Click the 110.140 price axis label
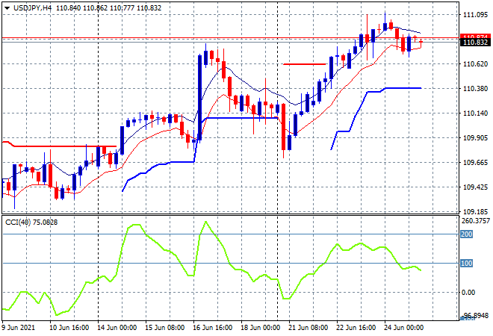Viewport: 493px width, 336px height. pyautogui.click(x=475, y=113)
